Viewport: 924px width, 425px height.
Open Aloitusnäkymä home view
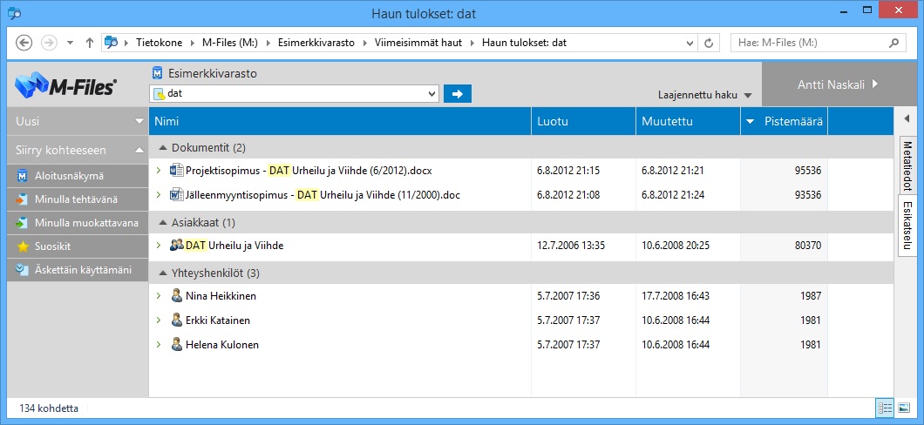[78, 176]
